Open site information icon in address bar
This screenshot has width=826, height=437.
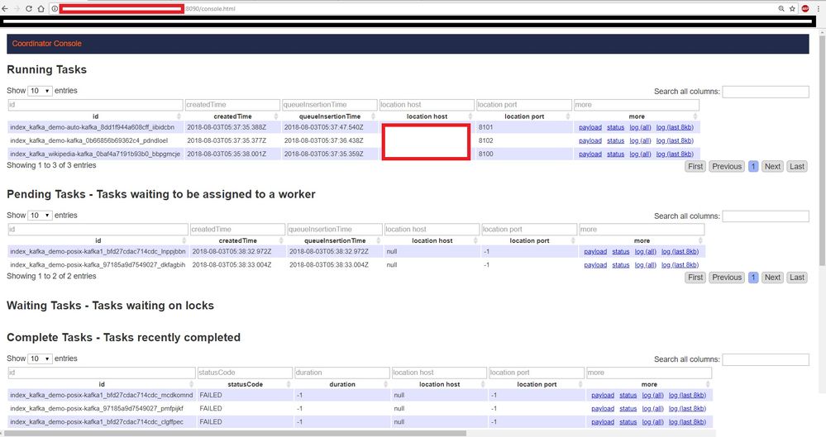click(x=55, y=7)
